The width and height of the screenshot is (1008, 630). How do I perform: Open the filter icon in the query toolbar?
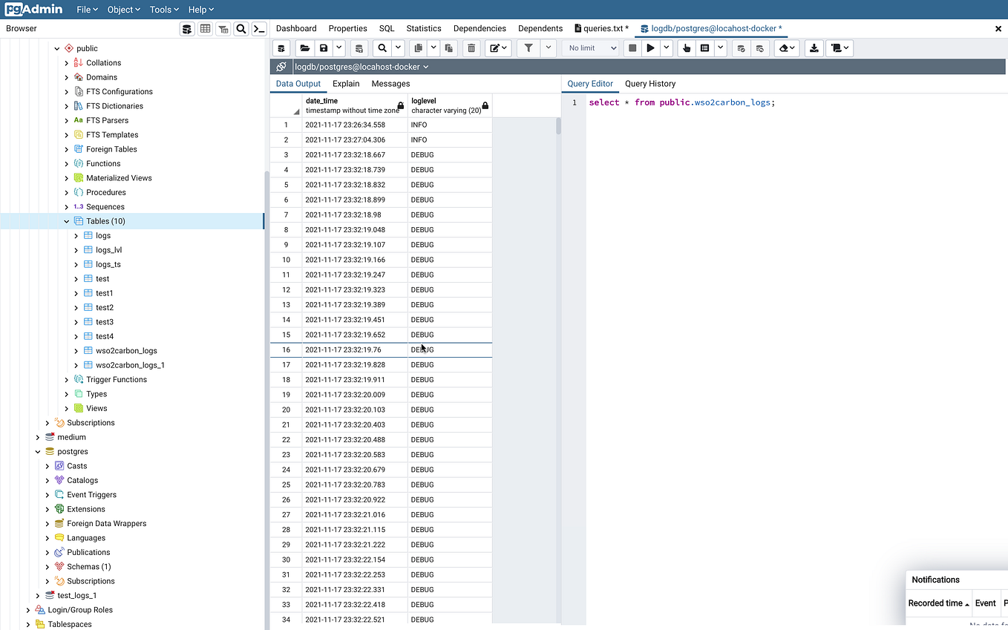coord(529,47)
